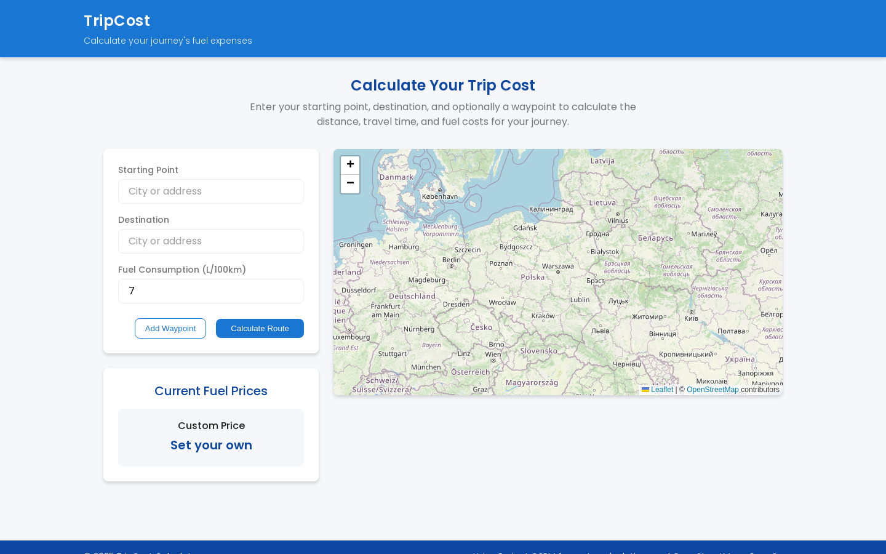Click the TripCost header title
Image resolution: width=886 pixels, height=554 pixels.
117,21
